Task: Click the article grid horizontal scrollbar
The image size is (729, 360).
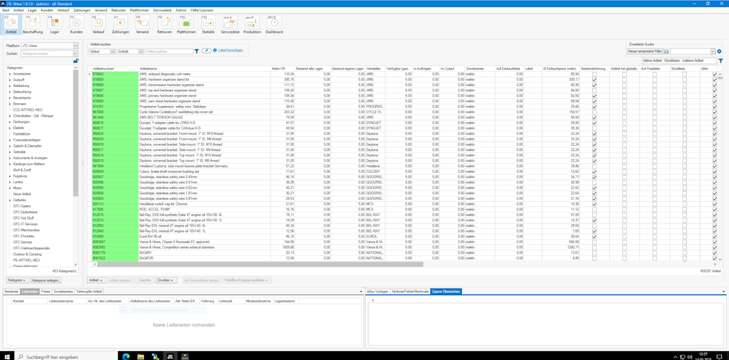Action: (260, 264)
